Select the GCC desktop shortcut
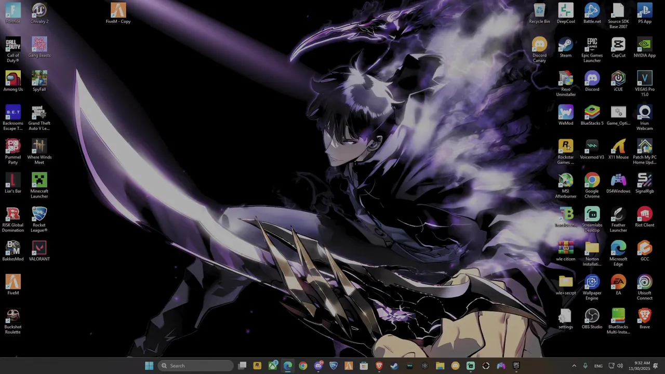The width and height of the screenshot is (665, 374). (645, 251)
